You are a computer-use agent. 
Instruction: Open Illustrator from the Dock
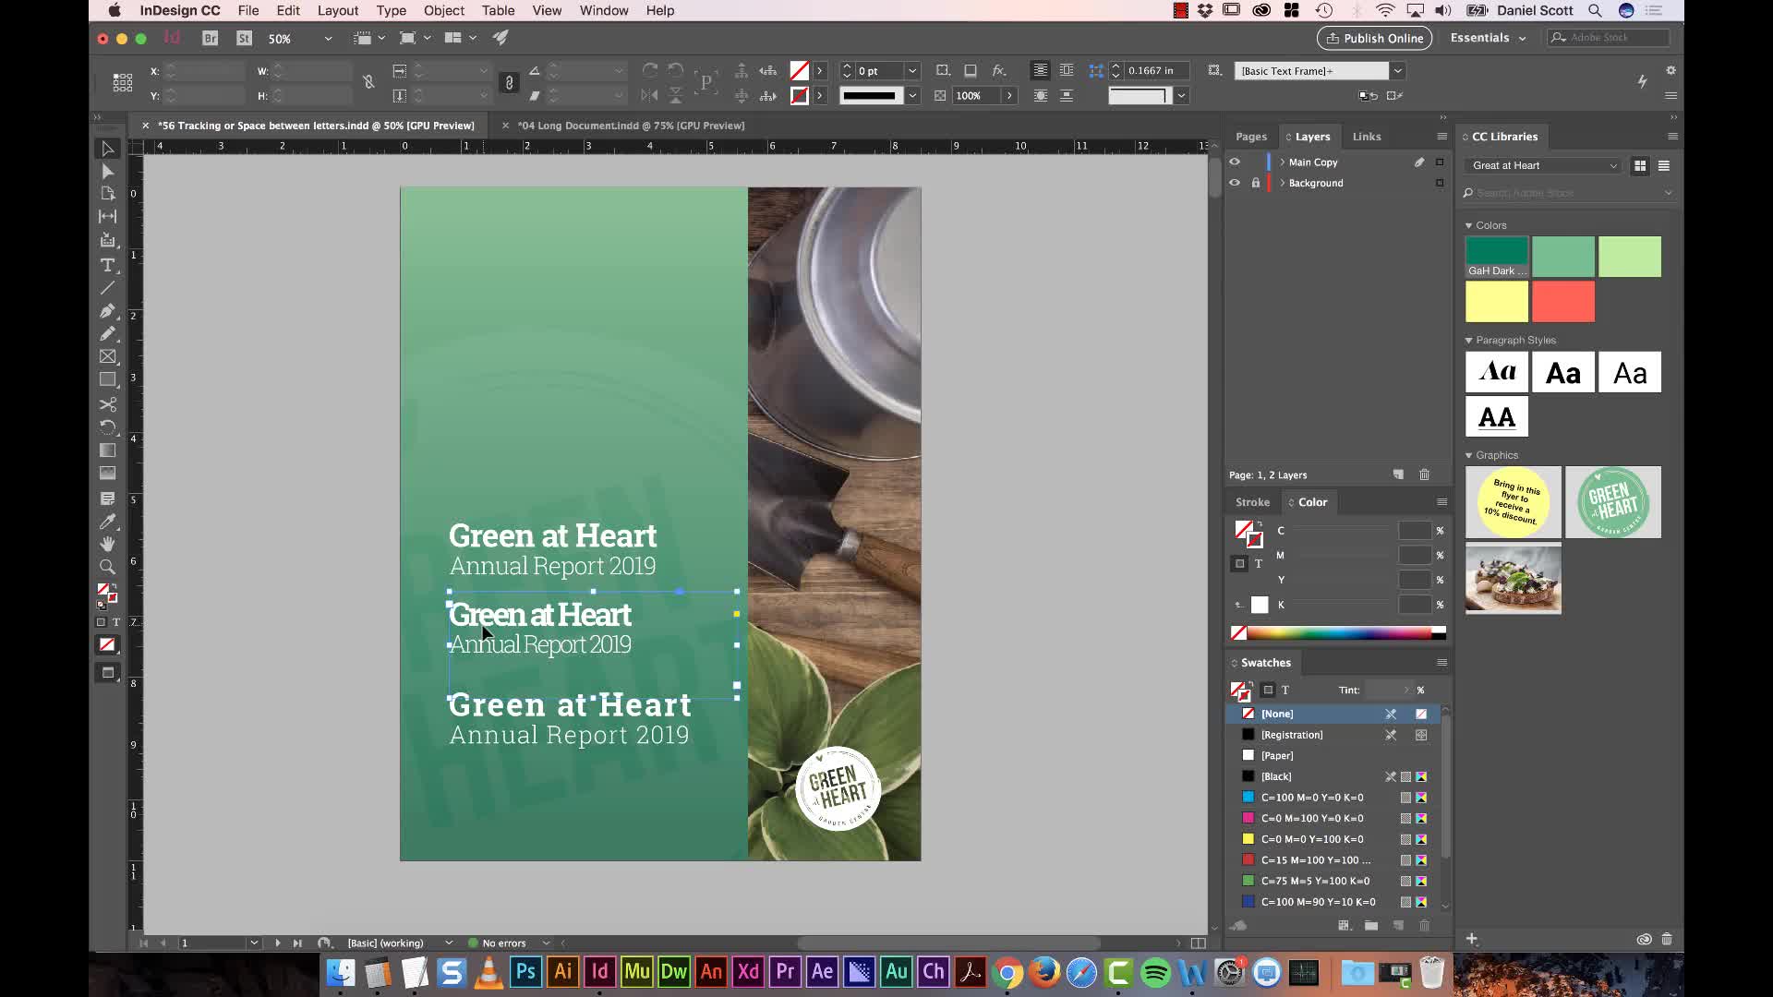click(562, 972)
